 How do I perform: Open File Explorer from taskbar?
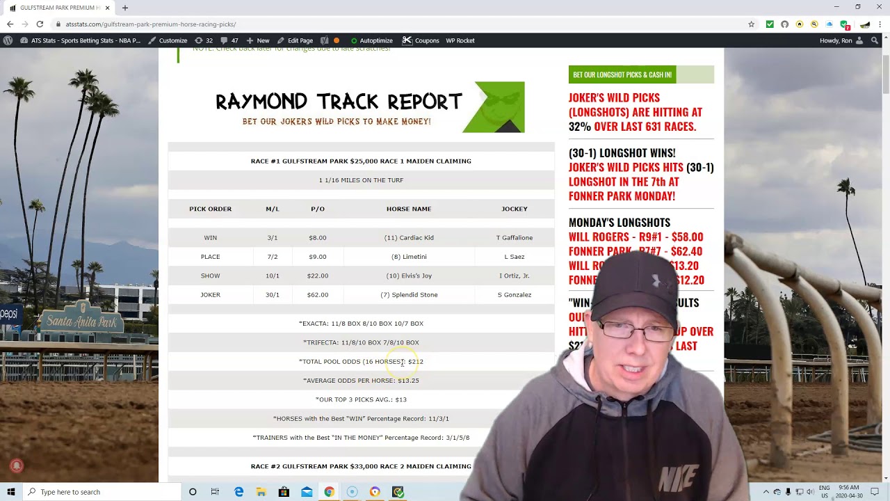tap(261, 492)
